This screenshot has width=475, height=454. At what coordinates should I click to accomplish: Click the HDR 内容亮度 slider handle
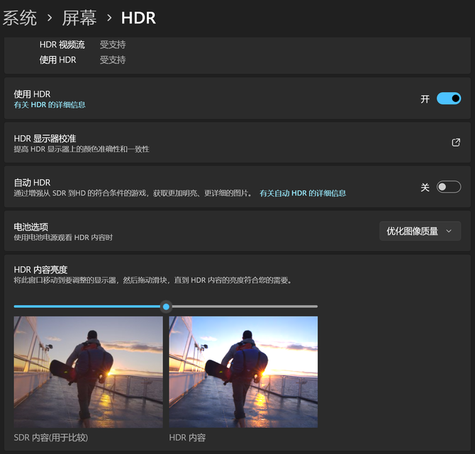point(166,307)
